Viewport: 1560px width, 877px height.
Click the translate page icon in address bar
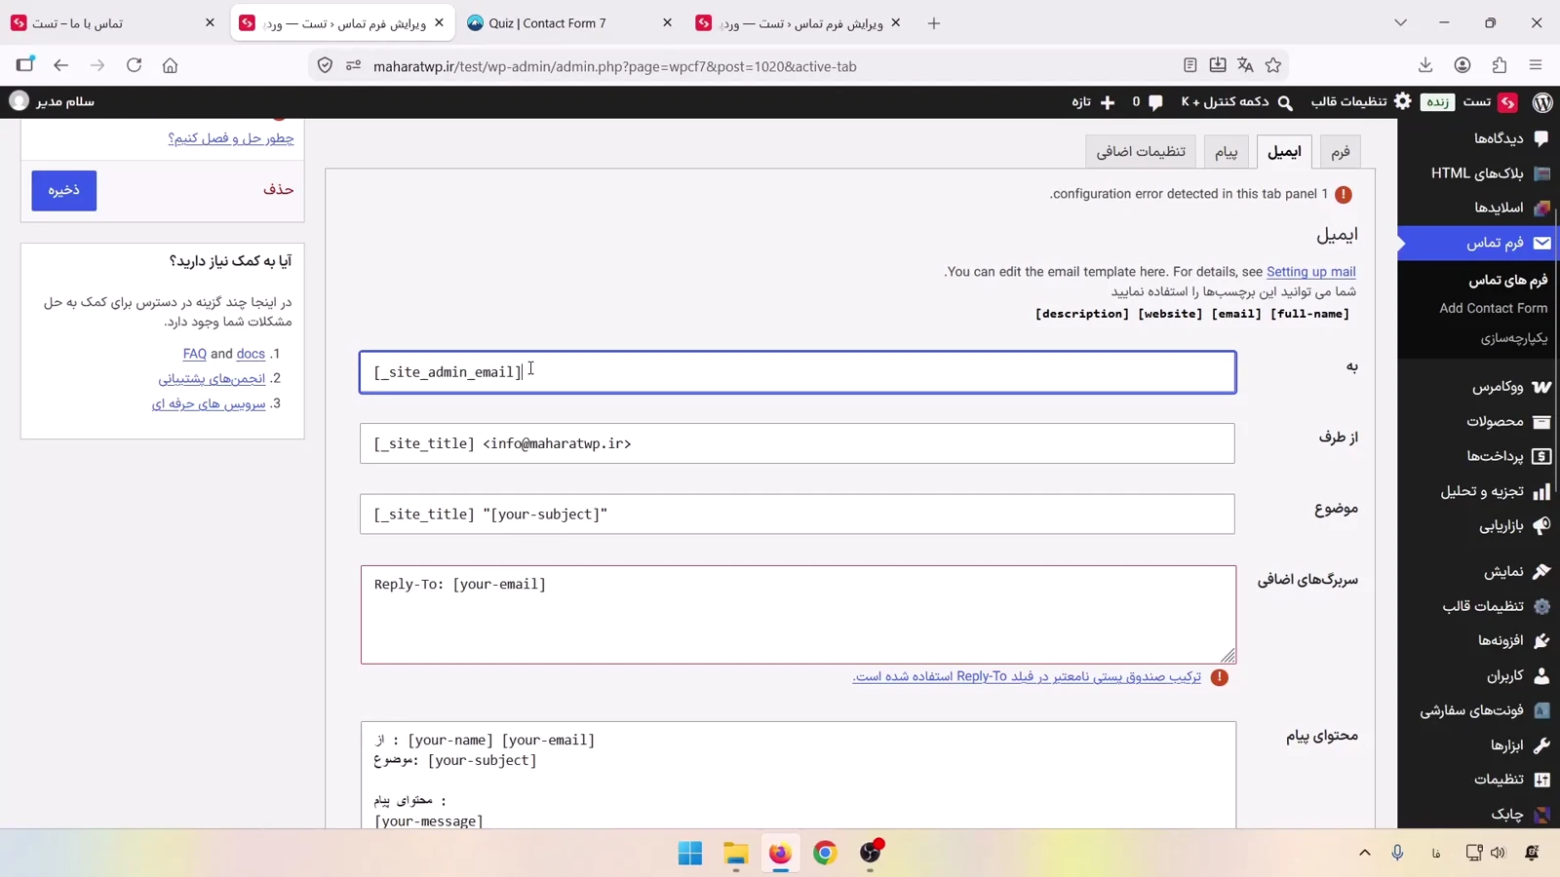tap(1245, 65)
